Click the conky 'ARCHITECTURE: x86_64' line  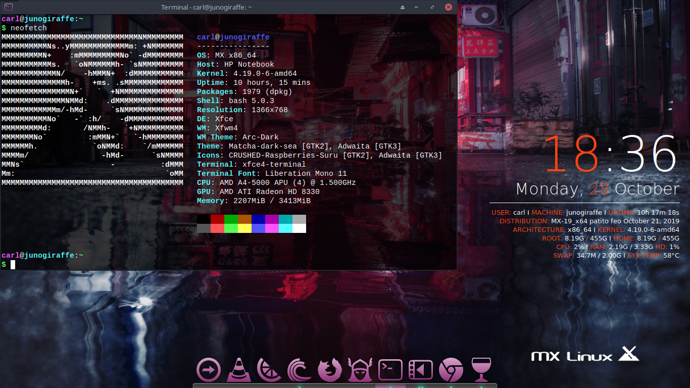[x=596, y=230]
